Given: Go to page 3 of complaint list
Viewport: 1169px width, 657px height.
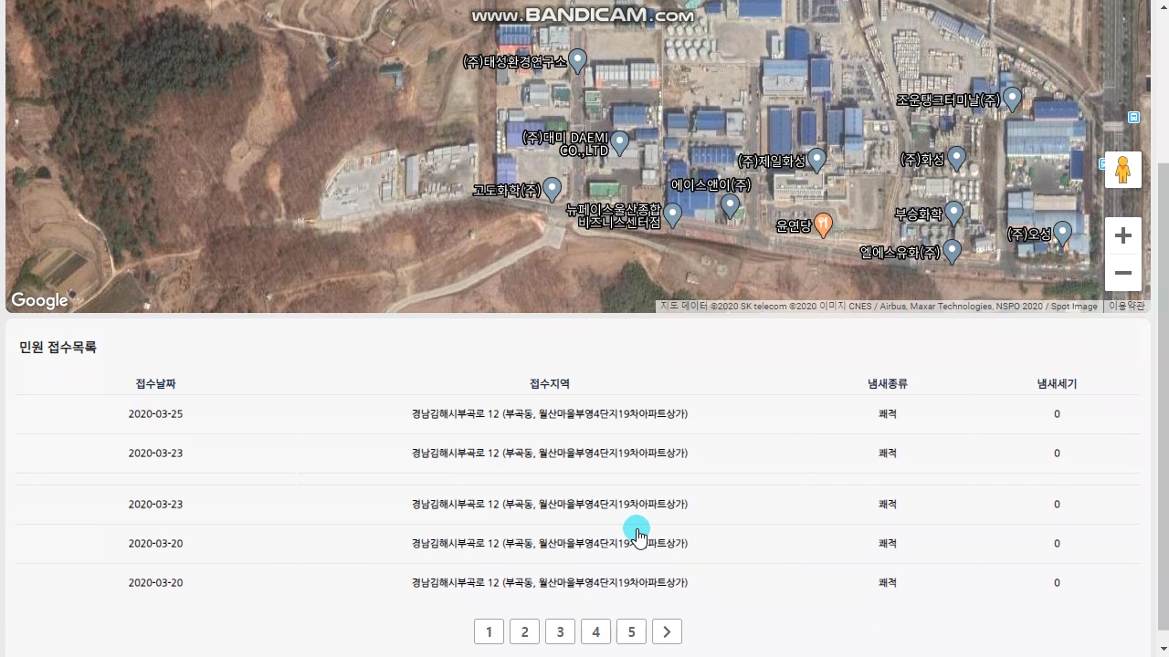Looking at the screenshot, I should [560, 631].
